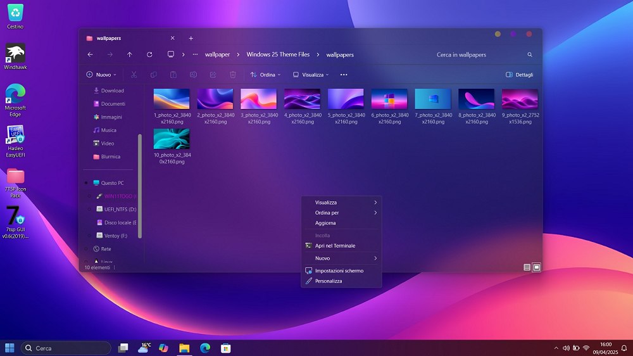Open the Video folder in sidebar

104,143
